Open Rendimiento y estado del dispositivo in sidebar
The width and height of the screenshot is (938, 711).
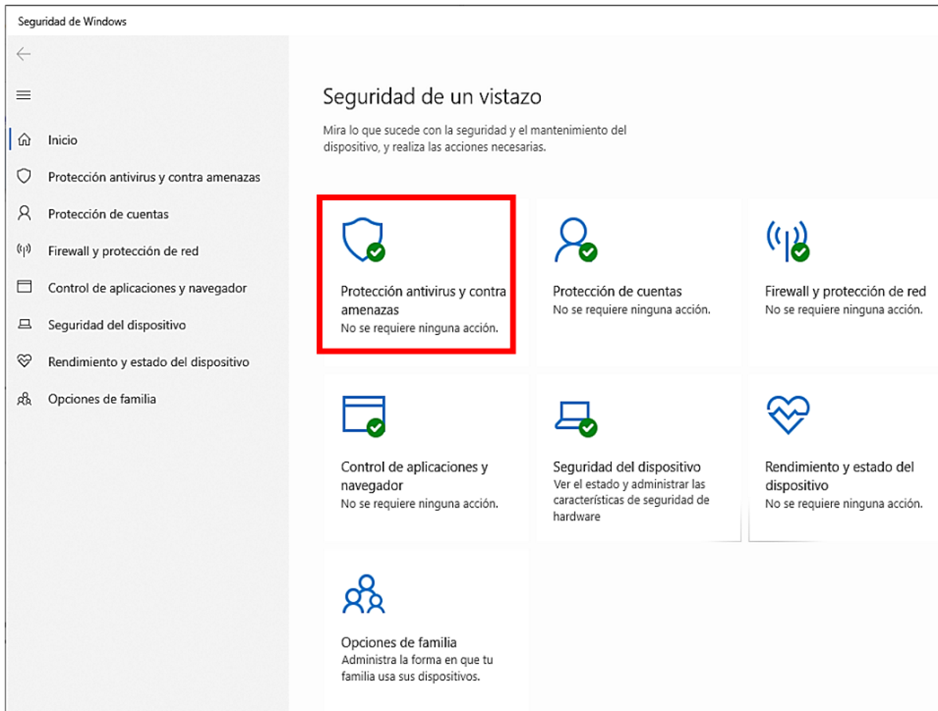[x=149, y=361]
